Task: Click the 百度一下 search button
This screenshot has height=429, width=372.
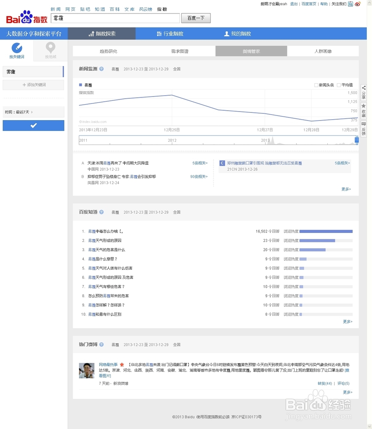Action: [x=196, y=18]
